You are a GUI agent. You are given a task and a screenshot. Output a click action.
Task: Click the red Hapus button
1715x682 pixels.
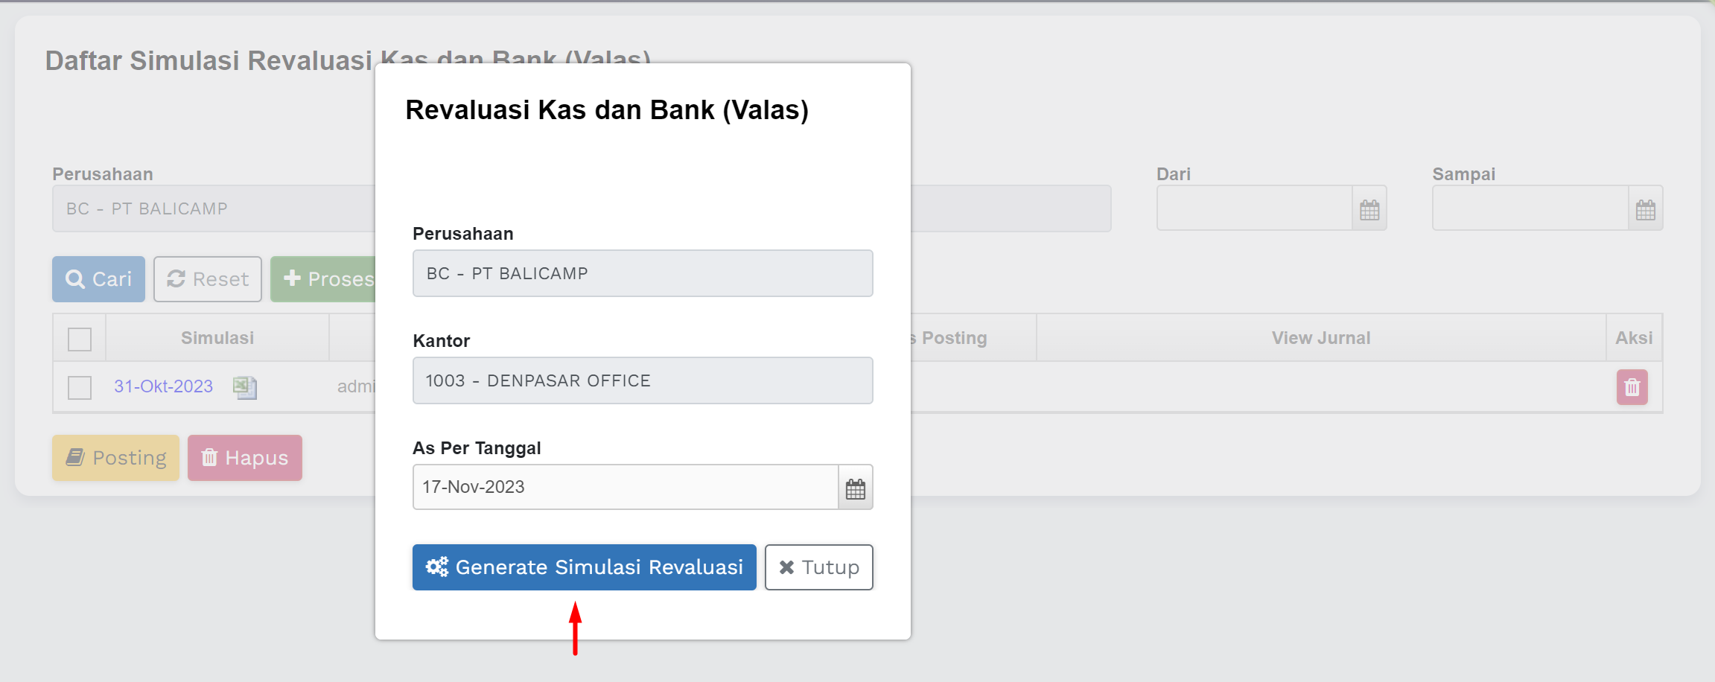[x=244, y=458]
